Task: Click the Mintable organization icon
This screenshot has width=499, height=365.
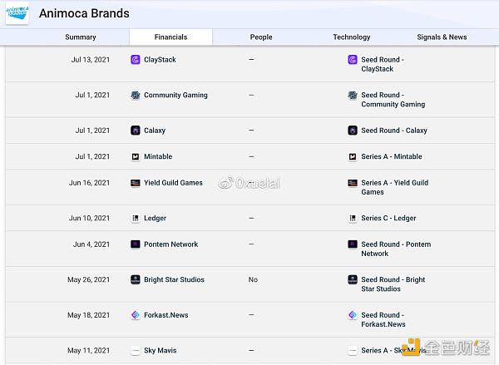Action: (136, 156)
